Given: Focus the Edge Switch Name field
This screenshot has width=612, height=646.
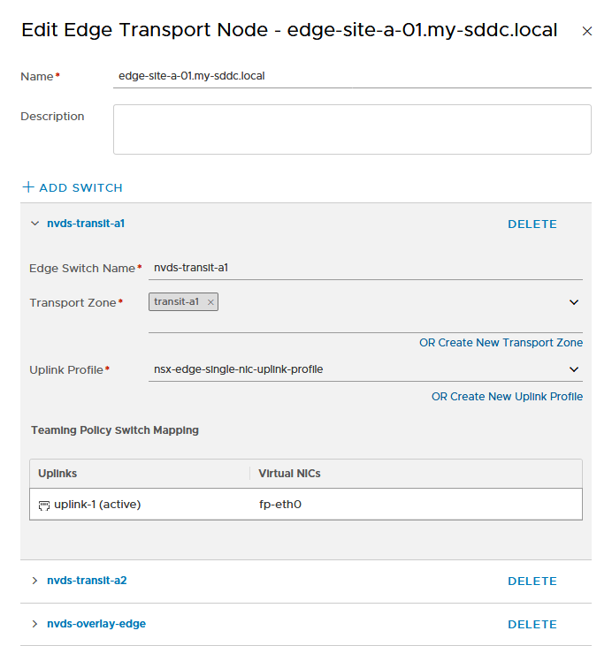Looking at the screenshot, I should pyautogui.click(x=365, y=268).
